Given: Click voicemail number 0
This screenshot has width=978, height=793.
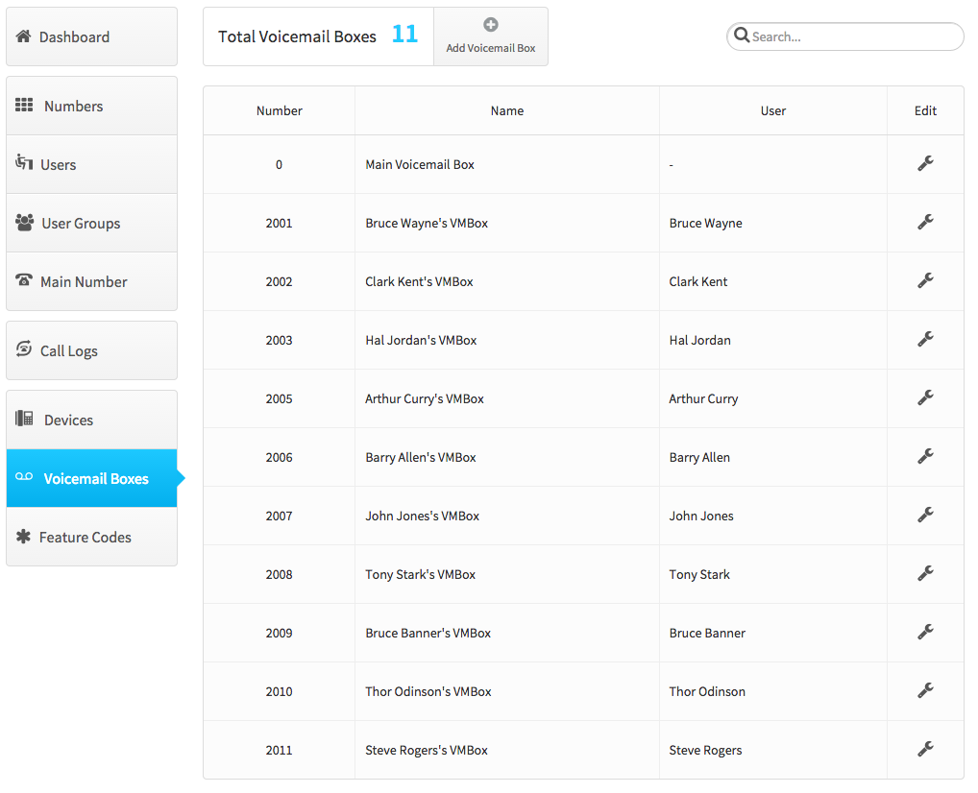Looking at the screenshot, I should pos(279,164).
